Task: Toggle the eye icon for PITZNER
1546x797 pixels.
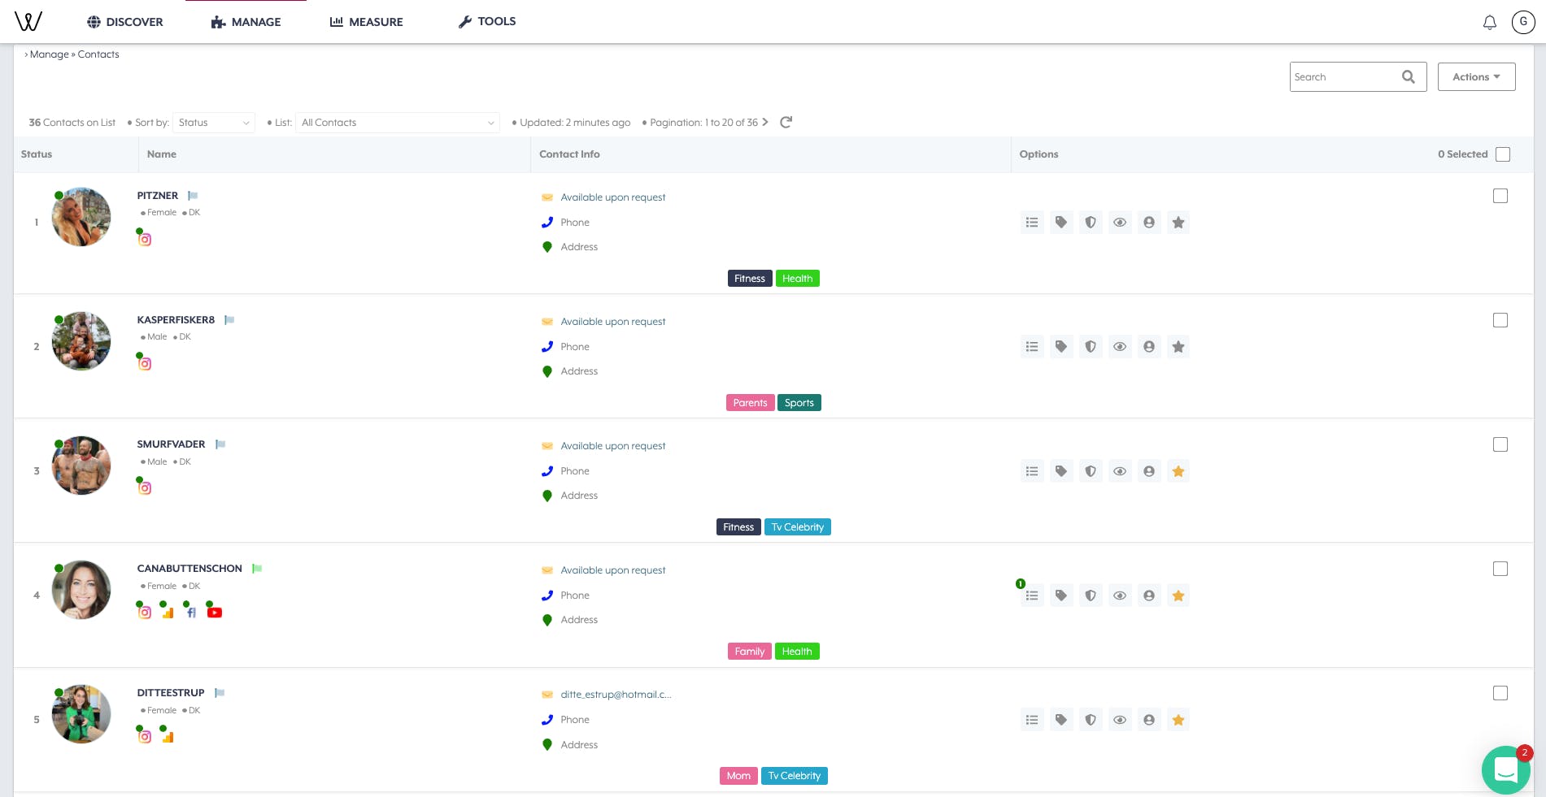Action: pyautogui.click(x=1120, y=223)
